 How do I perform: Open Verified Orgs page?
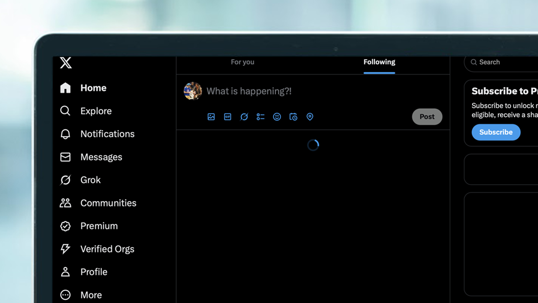[x=107, y=249]
